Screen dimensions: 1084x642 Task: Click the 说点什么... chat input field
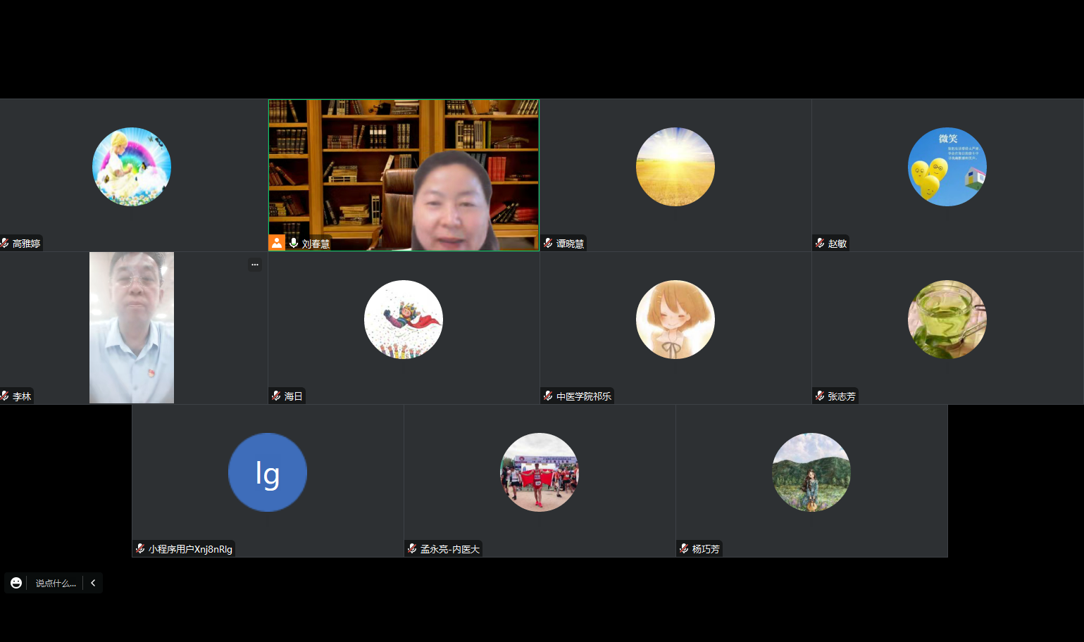(56, 583)
